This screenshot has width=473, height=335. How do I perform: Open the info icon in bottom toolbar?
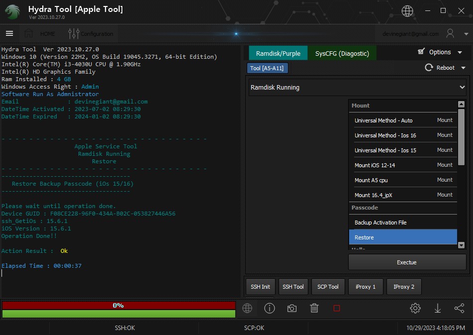(270, 309)
